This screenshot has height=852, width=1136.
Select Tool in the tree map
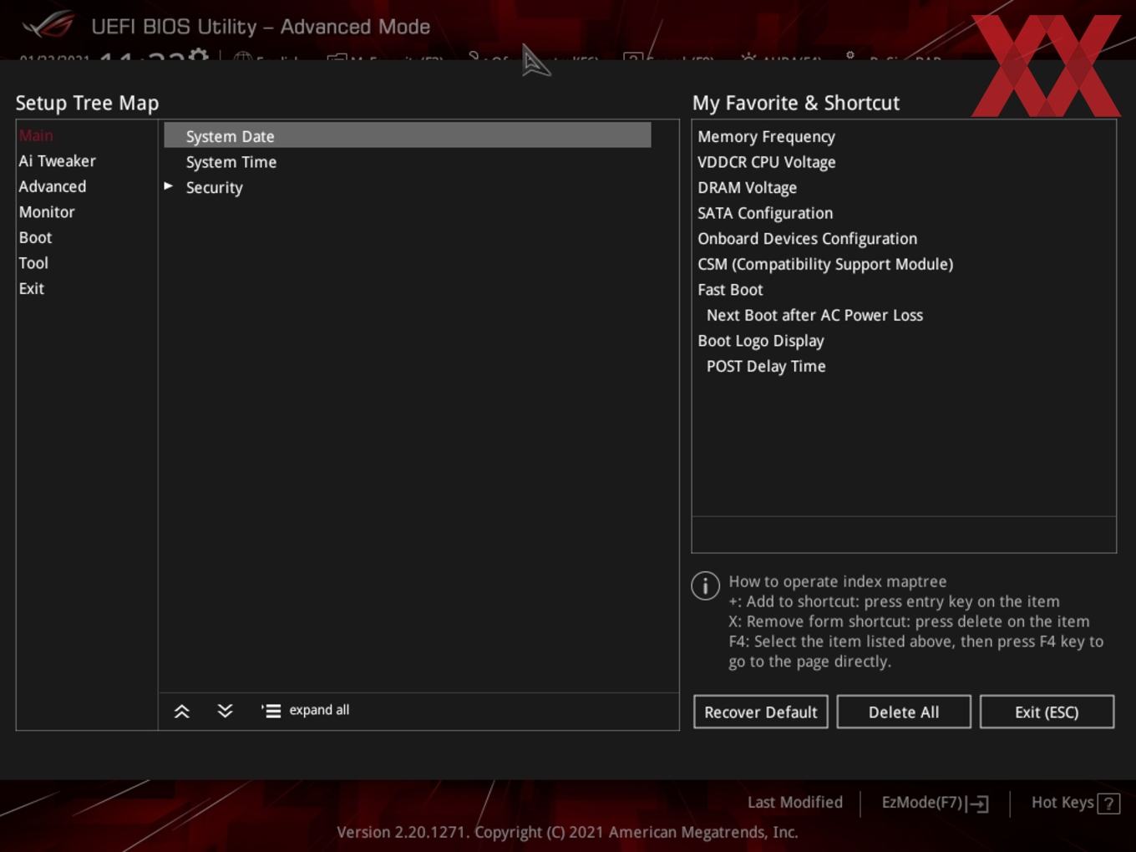(x=33, y=263)
